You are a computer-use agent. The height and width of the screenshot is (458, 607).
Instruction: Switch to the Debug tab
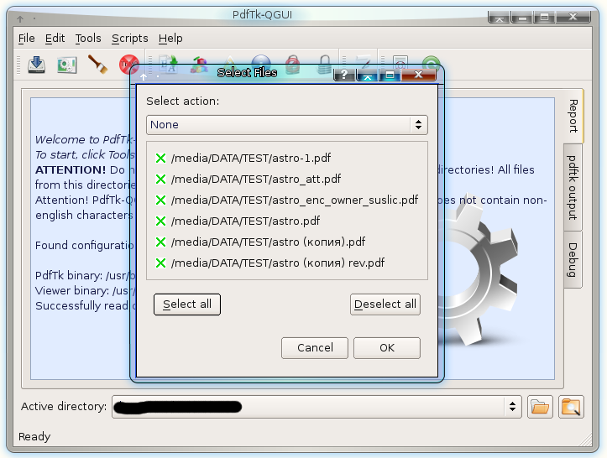(573, 260)
